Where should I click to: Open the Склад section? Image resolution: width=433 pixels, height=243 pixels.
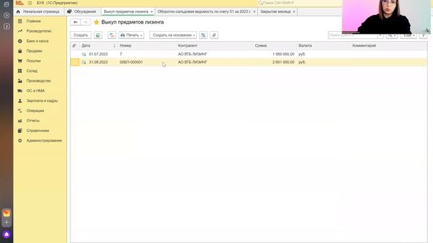(32, 71)
